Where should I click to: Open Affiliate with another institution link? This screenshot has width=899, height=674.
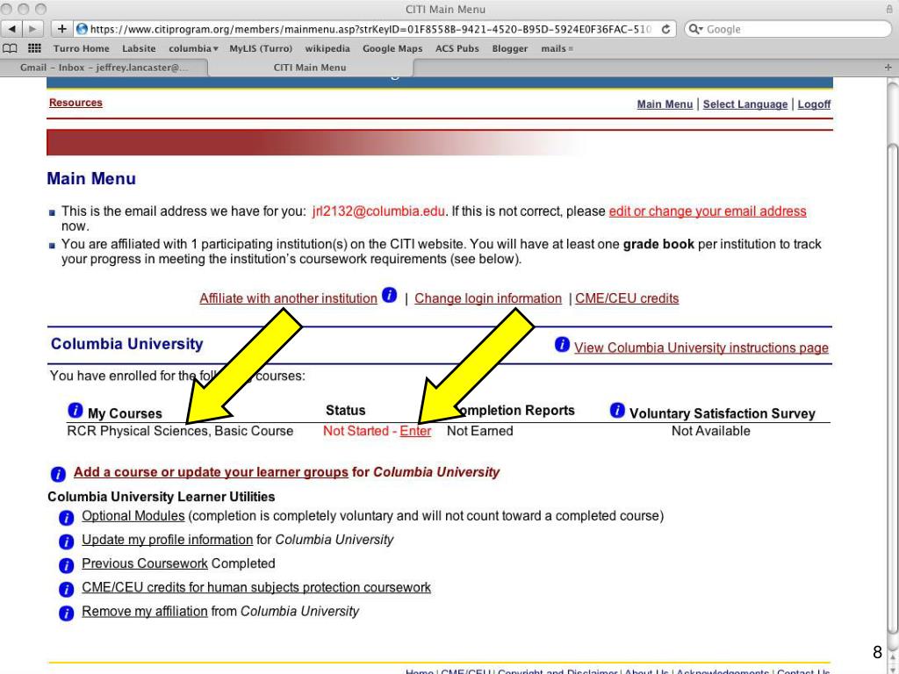tap(288, 298)
